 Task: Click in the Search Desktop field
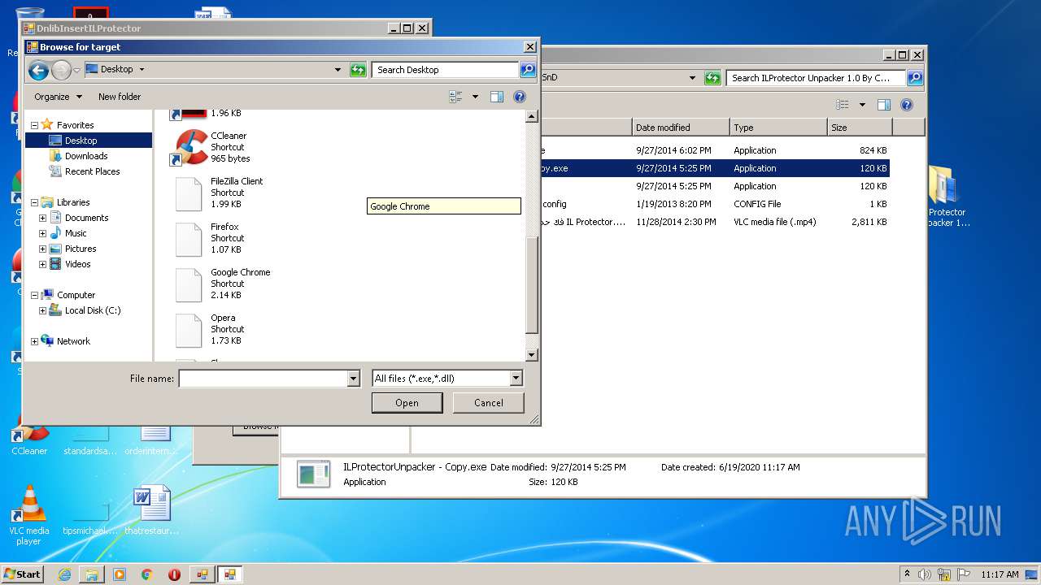[x=446, y=70]
